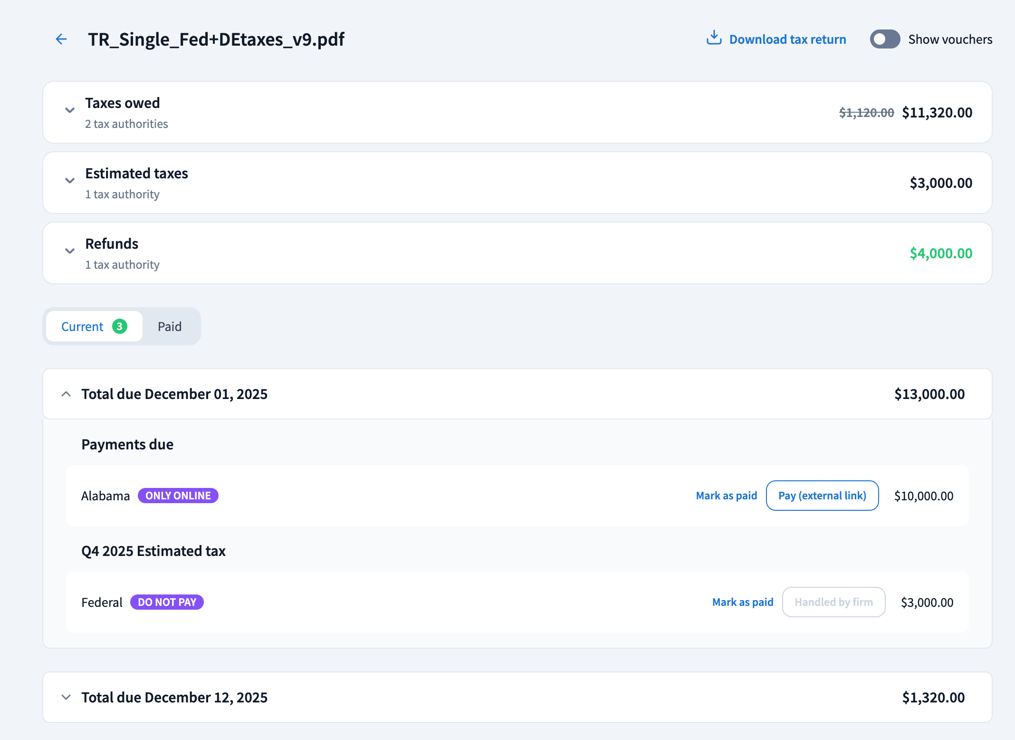
Task: Expand the Taxes owed section
Action: (x=70, y=110)
